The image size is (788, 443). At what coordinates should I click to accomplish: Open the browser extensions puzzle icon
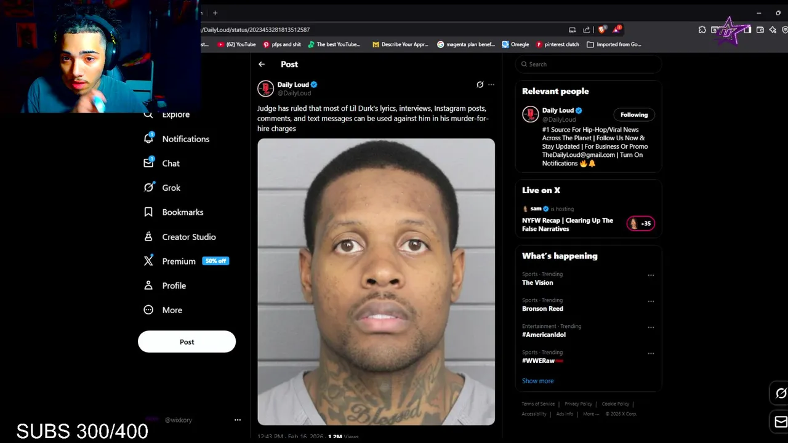702,30
